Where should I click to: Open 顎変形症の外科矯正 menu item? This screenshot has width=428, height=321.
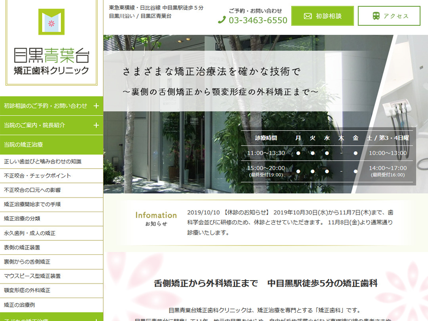(x=52, y=290)
